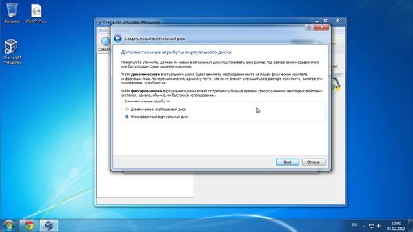
Task: Go back using the wizard back arrow
Action: coord(117,39)
